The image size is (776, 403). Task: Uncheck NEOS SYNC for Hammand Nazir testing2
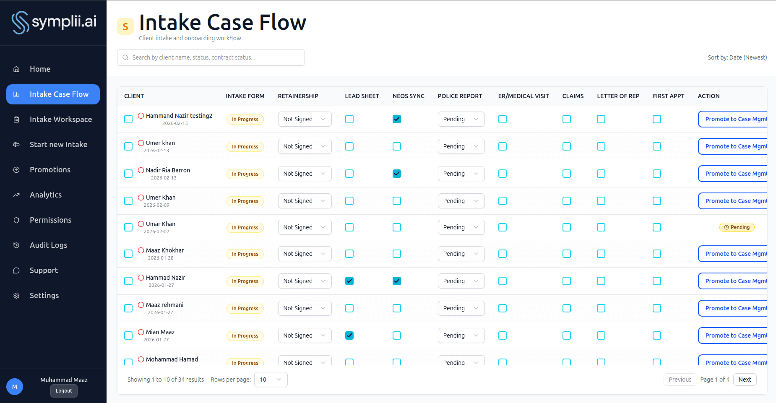pos(396,119)
